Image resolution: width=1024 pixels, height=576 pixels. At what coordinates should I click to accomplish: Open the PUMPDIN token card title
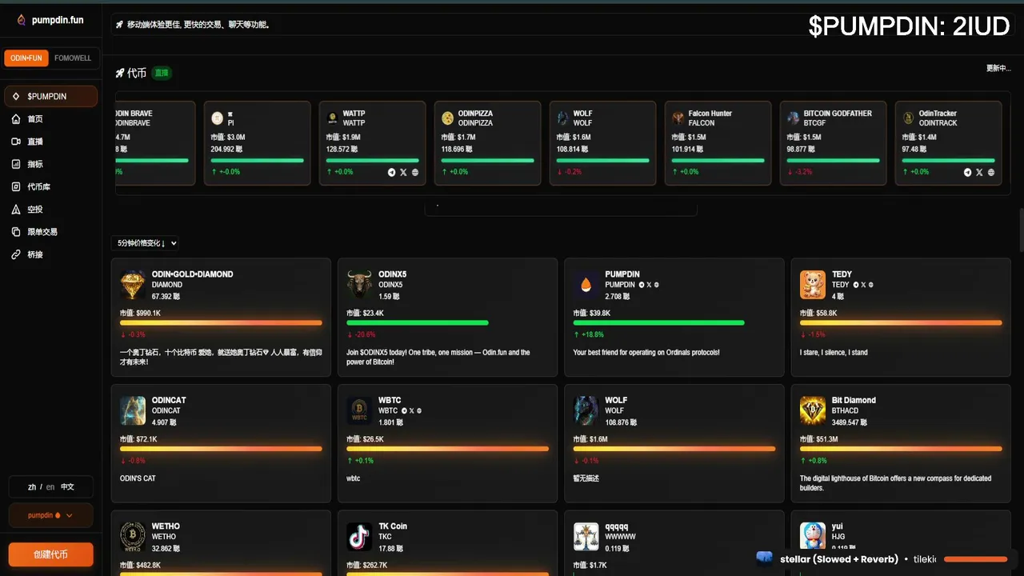click(622, 274)
